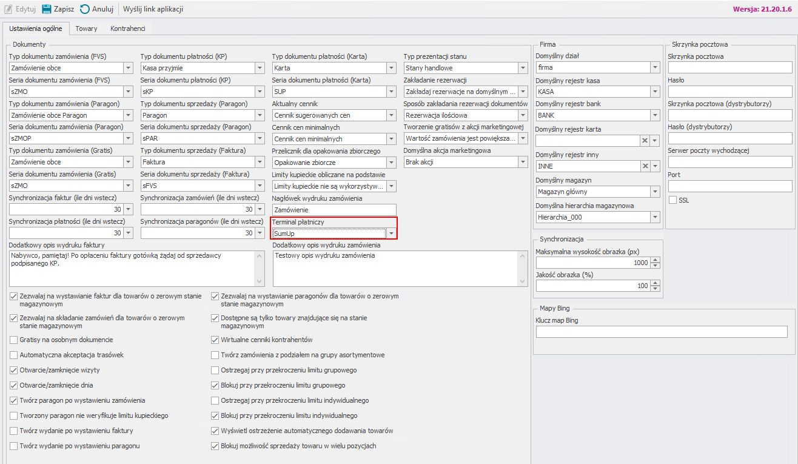Click the Edytuj pencil icon
This screenshot has width=798, height=464.
click(8, 9)
